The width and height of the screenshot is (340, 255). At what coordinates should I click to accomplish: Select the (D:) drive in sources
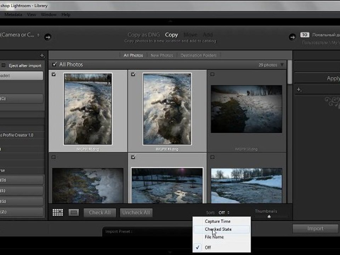coord(21,180)
